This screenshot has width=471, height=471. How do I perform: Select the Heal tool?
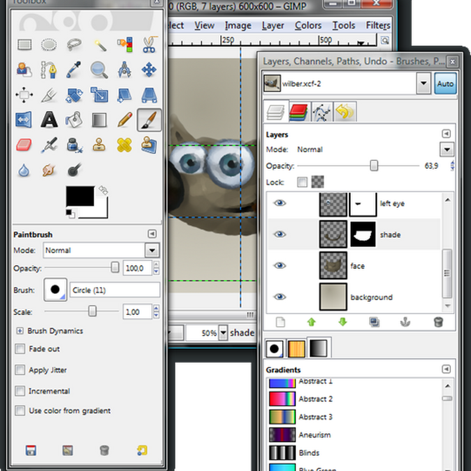[x=124, y=145]
